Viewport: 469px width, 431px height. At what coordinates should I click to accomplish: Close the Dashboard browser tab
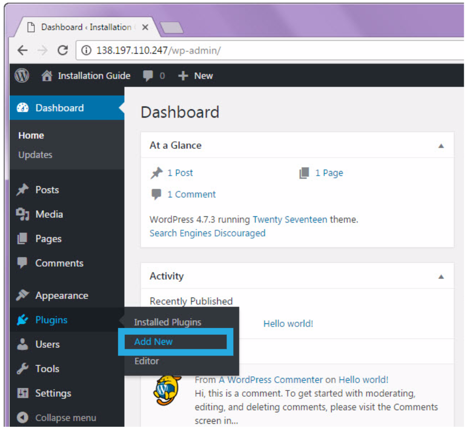[x=145, y=27]
